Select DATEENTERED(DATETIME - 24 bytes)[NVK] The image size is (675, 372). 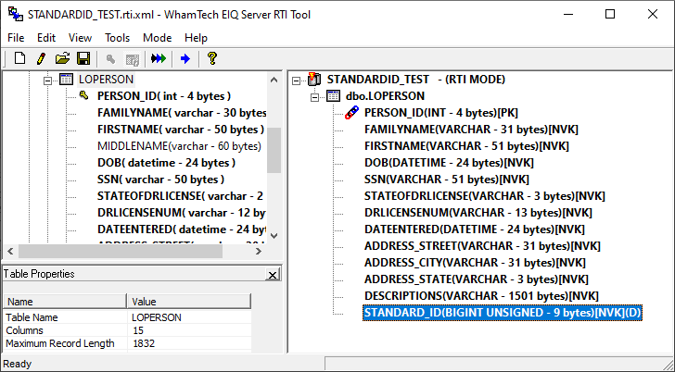pyautogui.click(x=475, y=229)
